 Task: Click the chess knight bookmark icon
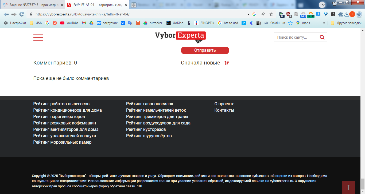click(x=189, y=23)
